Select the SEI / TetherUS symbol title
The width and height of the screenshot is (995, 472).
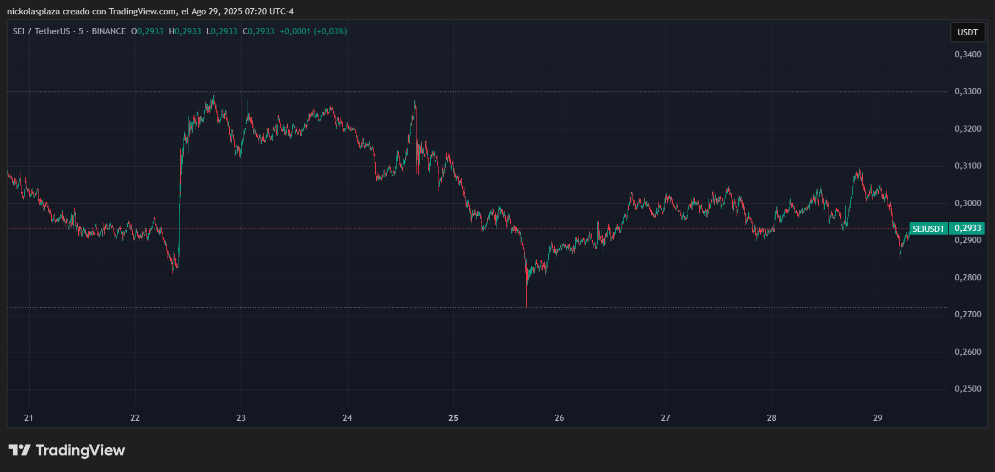pyautogui.click(x=41, y=31)
